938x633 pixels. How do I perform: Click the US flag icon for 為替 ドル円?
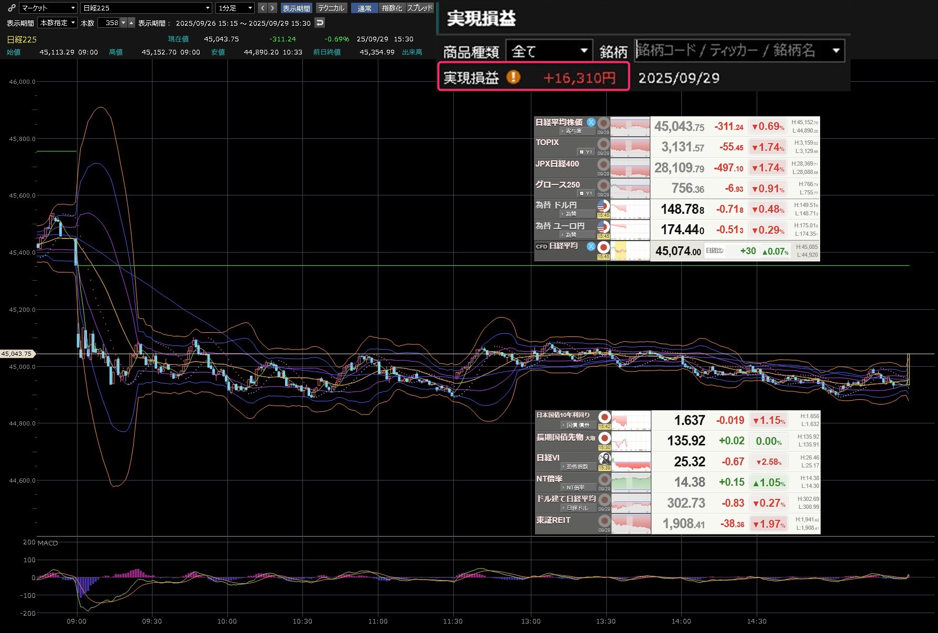point(604,205)
